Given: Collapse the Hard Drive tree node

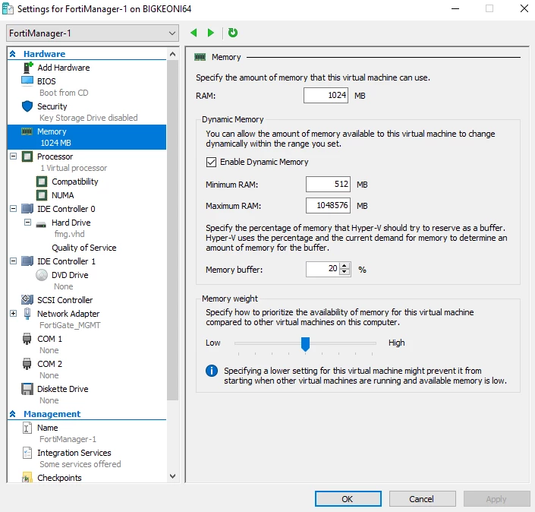Looking at the screenshot, I should [x=27, y=223].
